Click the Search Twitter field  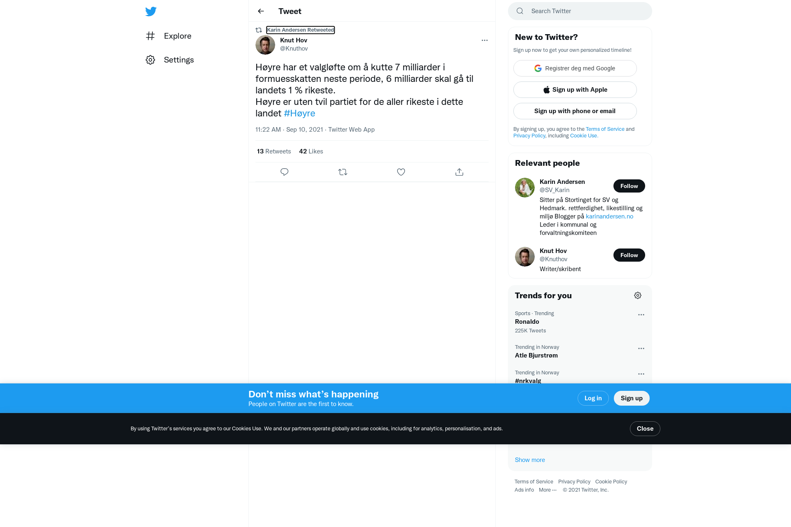pos(580,11)
